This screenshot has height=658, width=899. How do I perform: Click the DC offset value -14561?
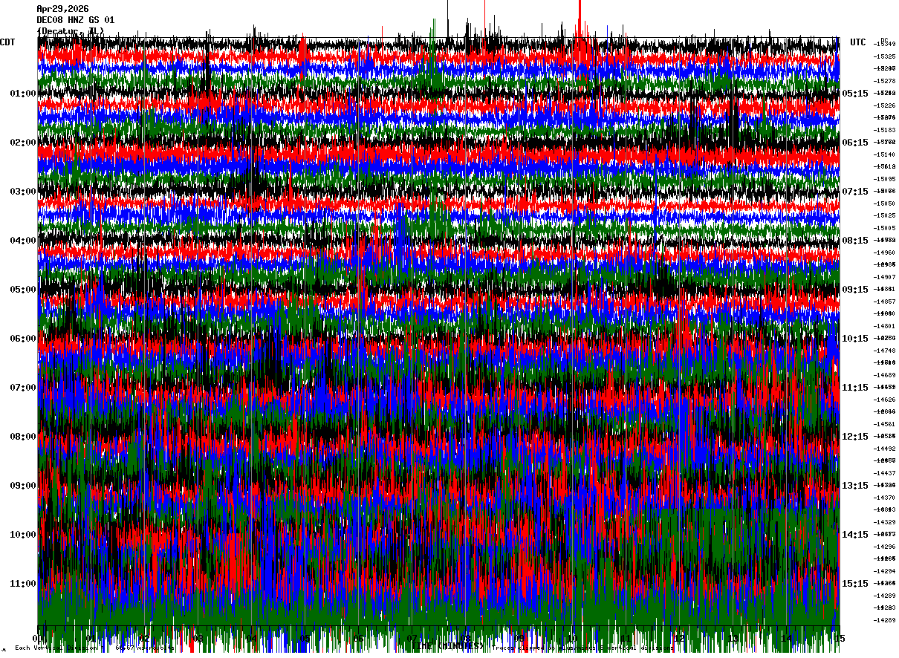point(884,424)
